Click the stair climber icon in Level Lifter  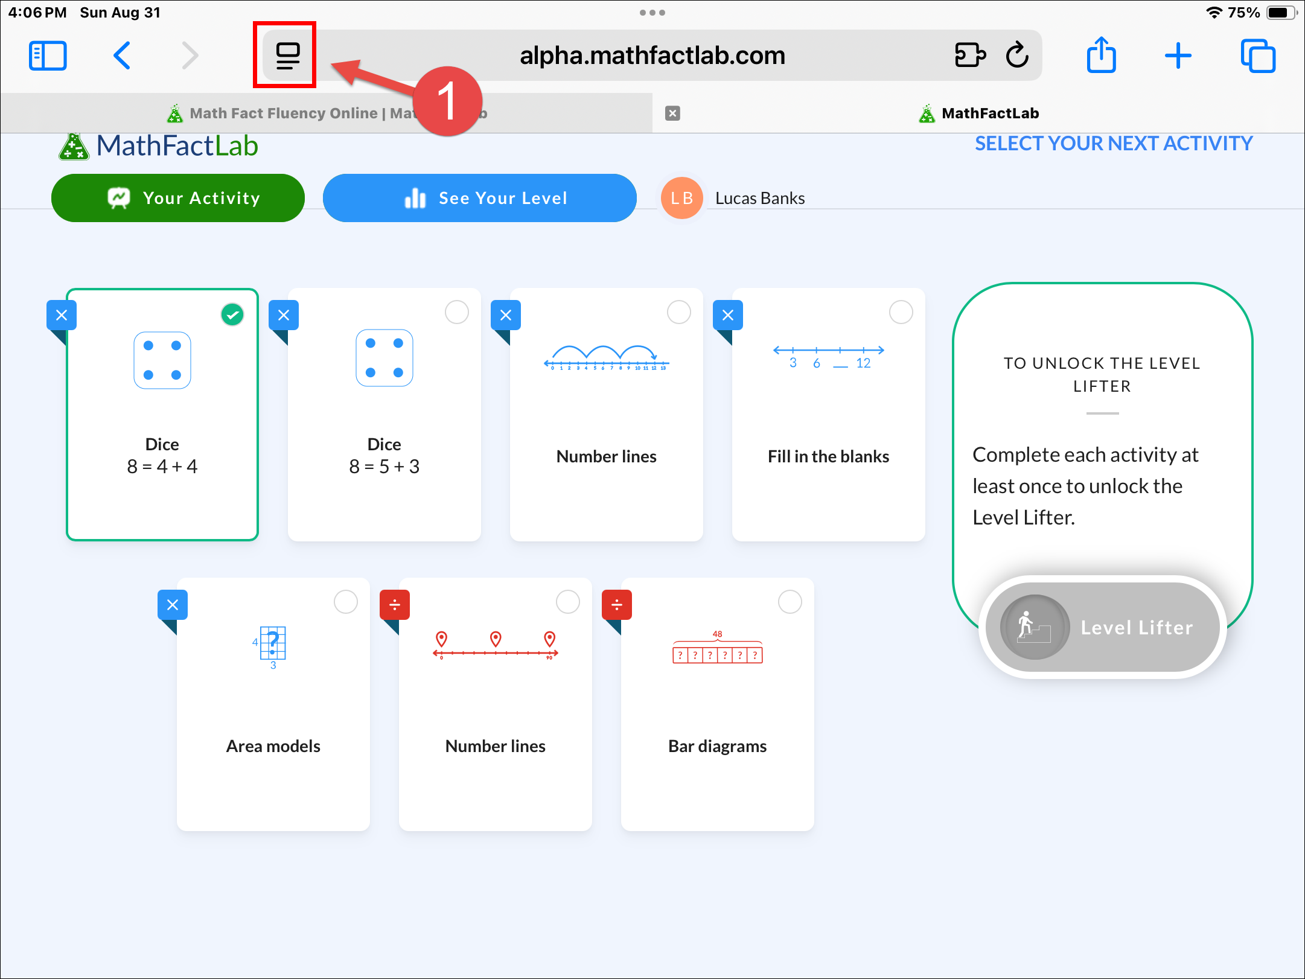pyautogui.click(x=1035, y=627)
